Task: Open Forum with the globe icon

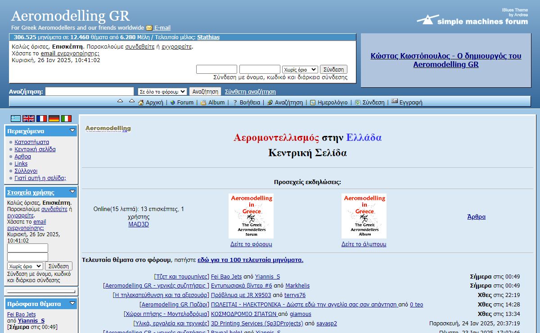Action: point(182,102)
